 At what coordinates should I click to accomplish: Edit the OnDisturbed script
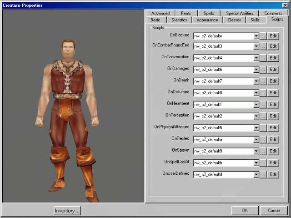273,93
